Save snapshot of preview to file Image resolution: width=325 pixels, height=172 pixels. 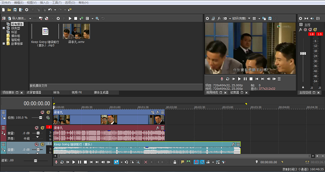pos(270,19)
